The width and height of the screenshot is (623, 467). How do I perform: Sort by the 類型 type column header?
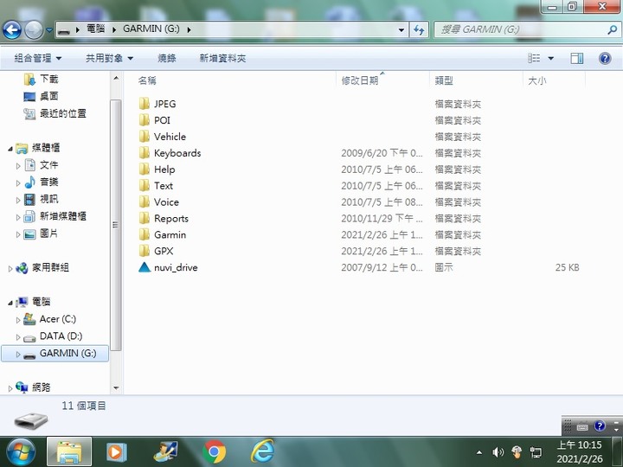(x=476, y=80)
